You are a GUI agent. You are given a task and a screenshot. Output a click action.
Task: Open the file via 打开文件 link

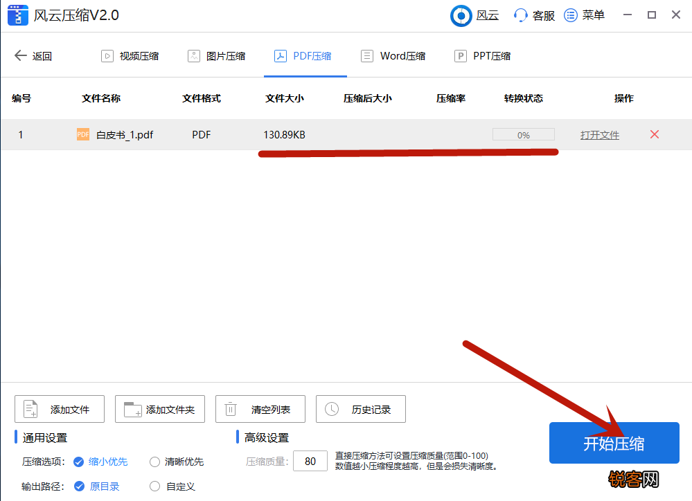coord(600,135)
